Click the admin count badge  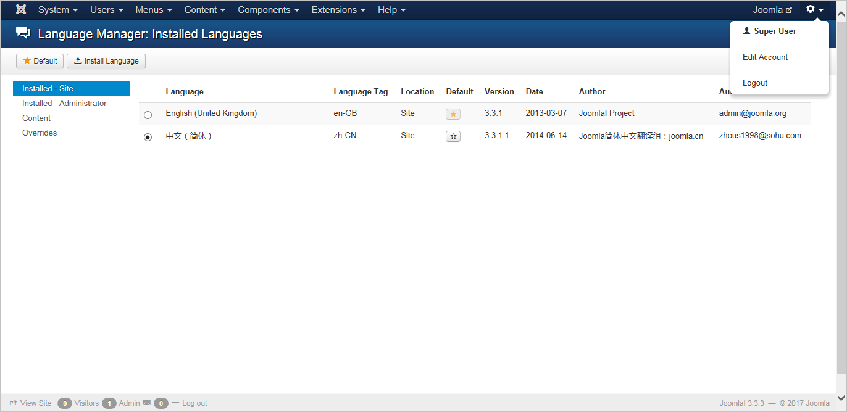[x=109, y=403]
